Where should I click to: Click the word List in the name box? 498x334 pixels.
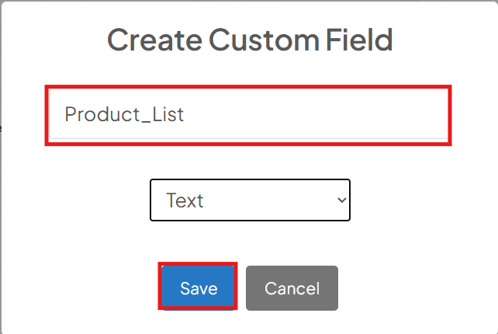click(168, 114)
